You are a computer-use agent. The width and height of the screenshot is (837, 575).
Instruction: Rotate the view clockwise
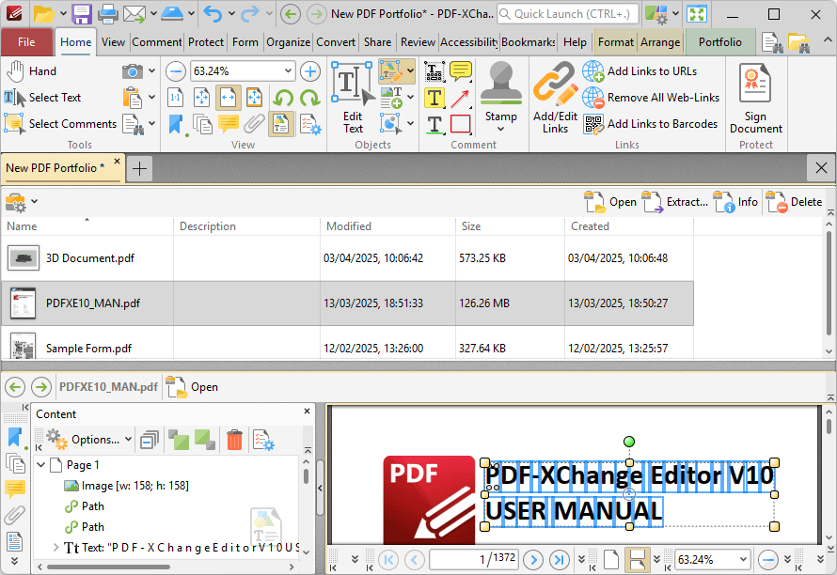[x=309, y=98]
